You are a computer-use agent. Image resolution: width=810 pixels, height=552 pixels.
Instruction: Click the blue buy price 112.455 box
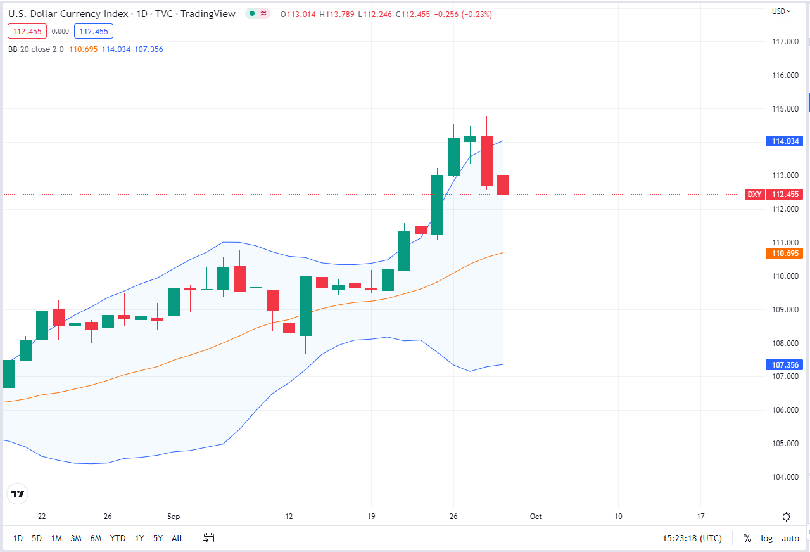tap(93, 31)
